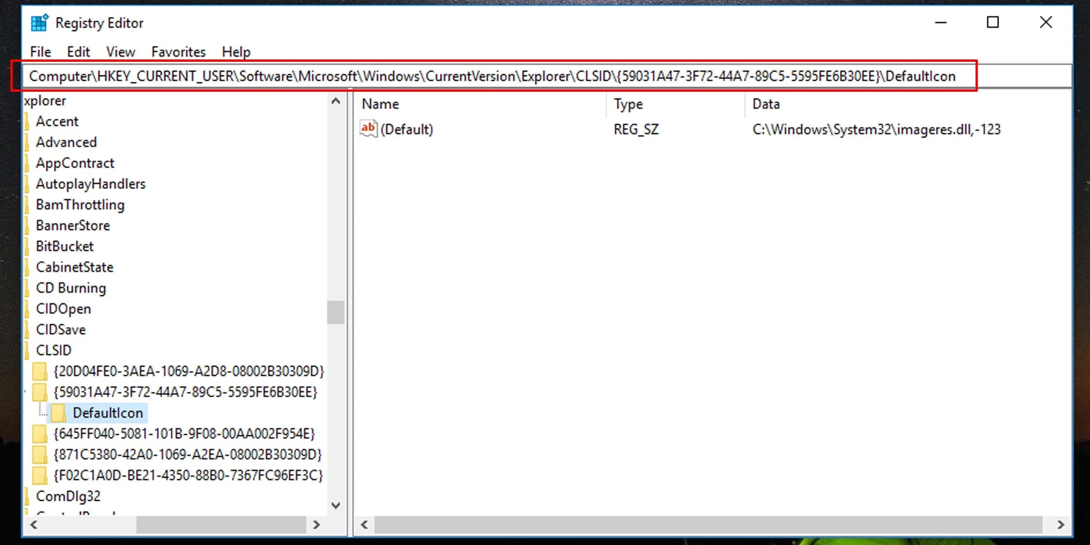
Task: Open the File menu
Action: click(40, 52)
